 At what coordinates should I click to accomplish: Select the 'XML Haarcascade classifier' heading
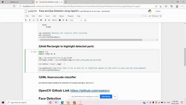point(57,77)
